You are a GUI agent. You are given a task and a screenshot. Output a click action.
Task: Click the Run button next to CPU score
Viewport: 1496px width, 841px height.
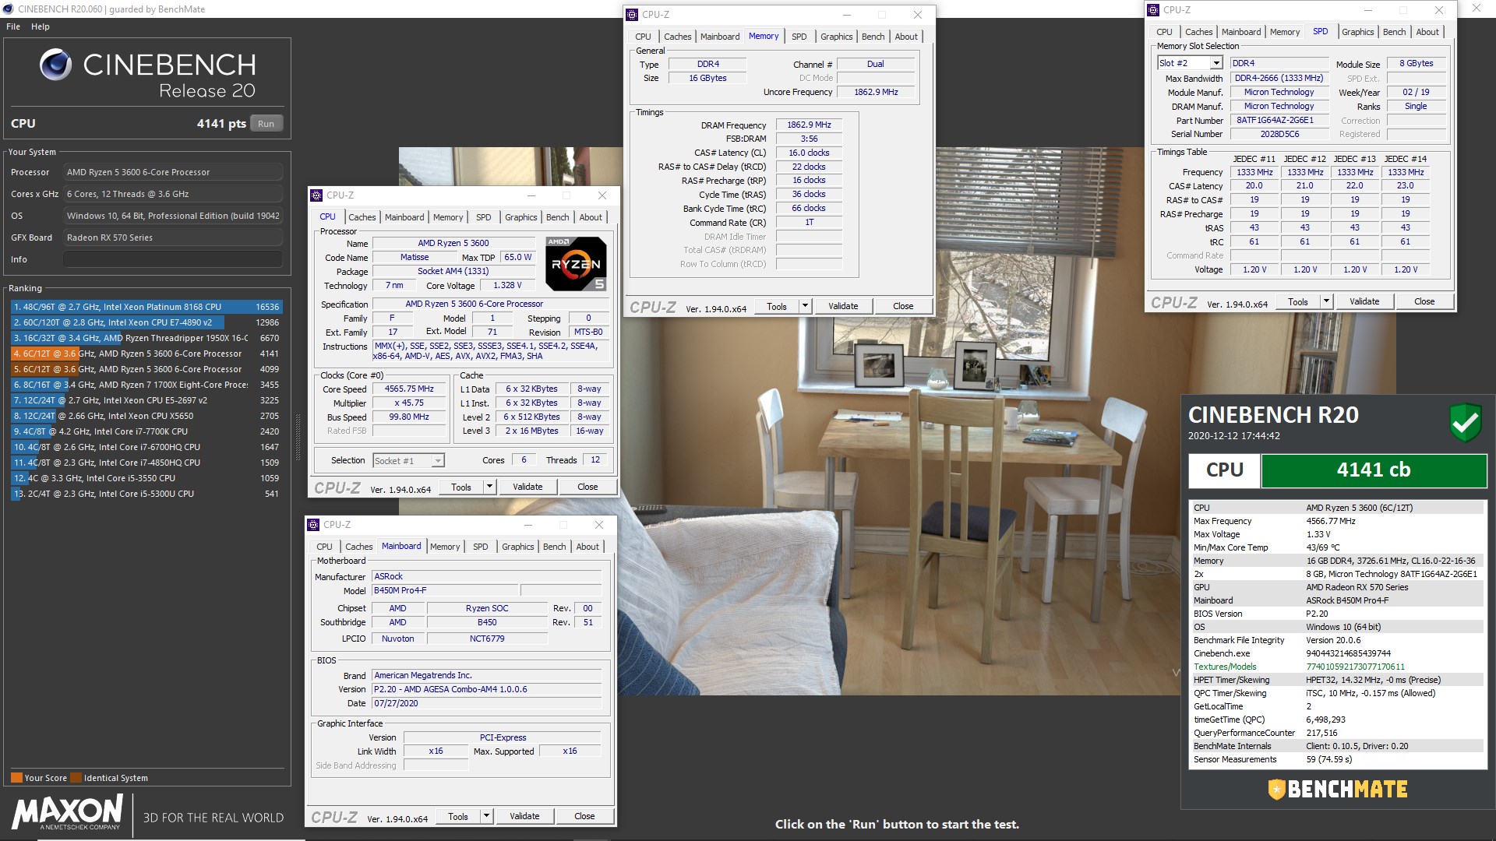point(266,124)
